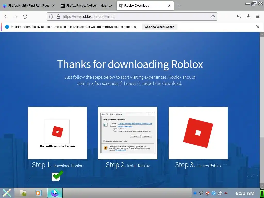Screen dimensions: 264x198
Task: Click the 'Thanks for downloading Roblox' heading
Action: pyautogui.click(x=130, y=64)
